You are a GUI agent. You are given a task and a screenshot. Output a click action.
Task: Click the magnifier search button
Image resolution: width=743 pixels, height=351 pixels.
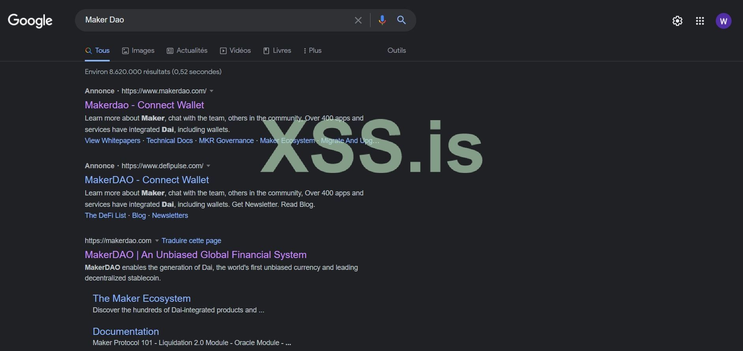[x=401, y=20]
